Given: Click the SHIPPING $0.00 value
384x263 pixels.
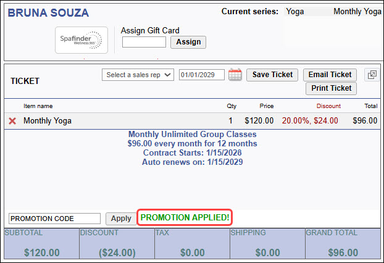Looking at the screenshot, I should click(267, 253).
